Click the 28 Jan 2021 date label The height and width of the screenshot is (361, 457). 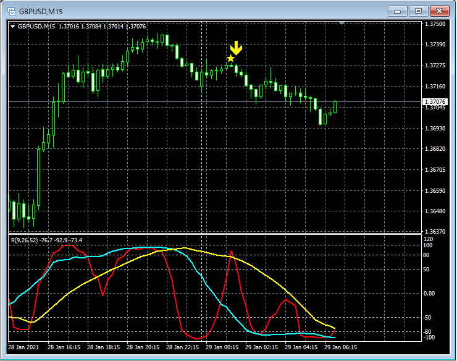tap(25, 347)
